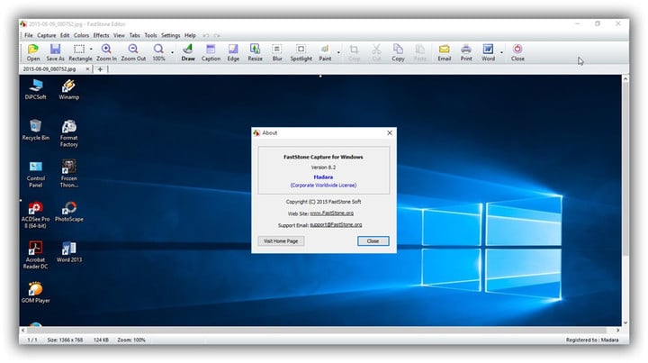Close the 2015-08-09_080752.jpg tab
This screenshot has width=648, height=363.
[x=87, y=69]
